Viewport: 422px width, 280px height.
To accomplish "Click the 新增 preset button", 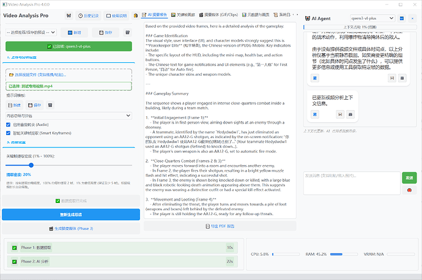I will click(74, 32).
